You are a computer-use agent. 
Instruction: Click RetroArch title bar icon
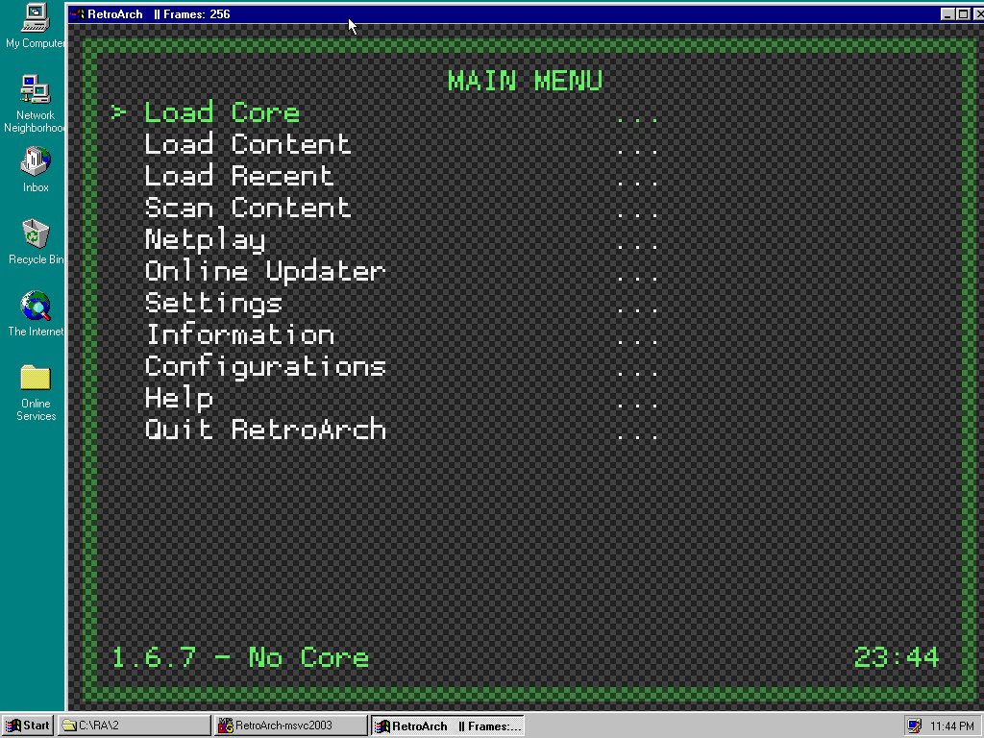(77, 13)
